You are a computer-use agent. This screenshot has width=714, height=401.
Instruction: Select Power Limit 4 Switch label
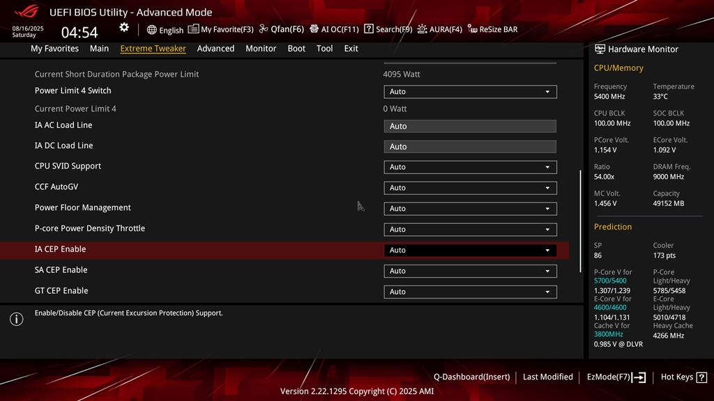tap(73, 91)
